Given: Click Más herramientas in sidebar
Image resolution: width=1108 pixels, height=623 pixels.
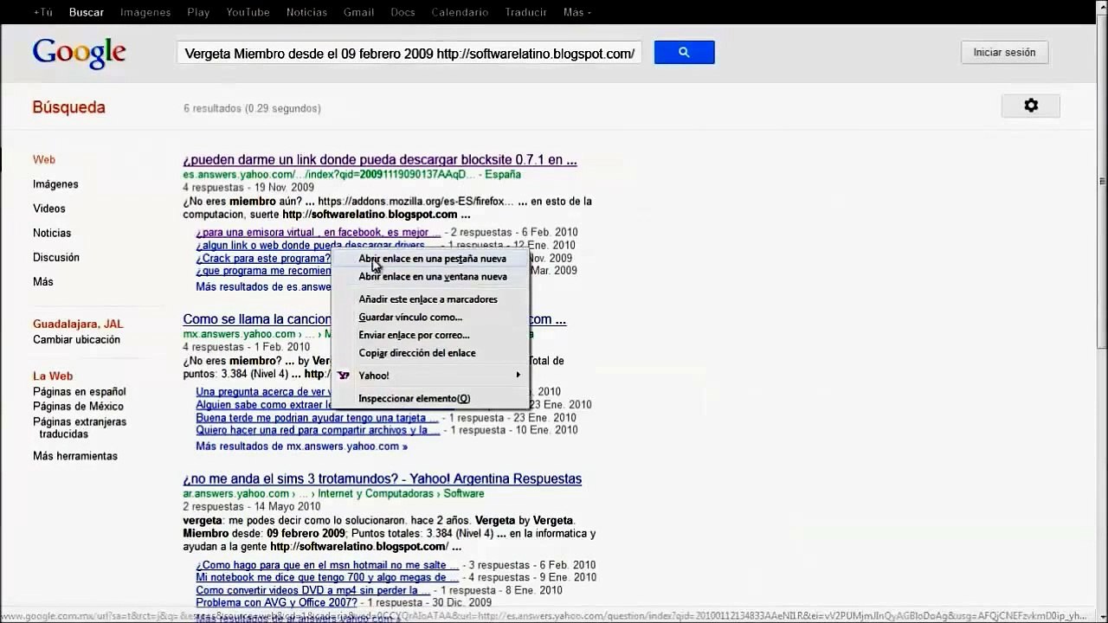Looking at the screenshot, I should pos(75,456).
